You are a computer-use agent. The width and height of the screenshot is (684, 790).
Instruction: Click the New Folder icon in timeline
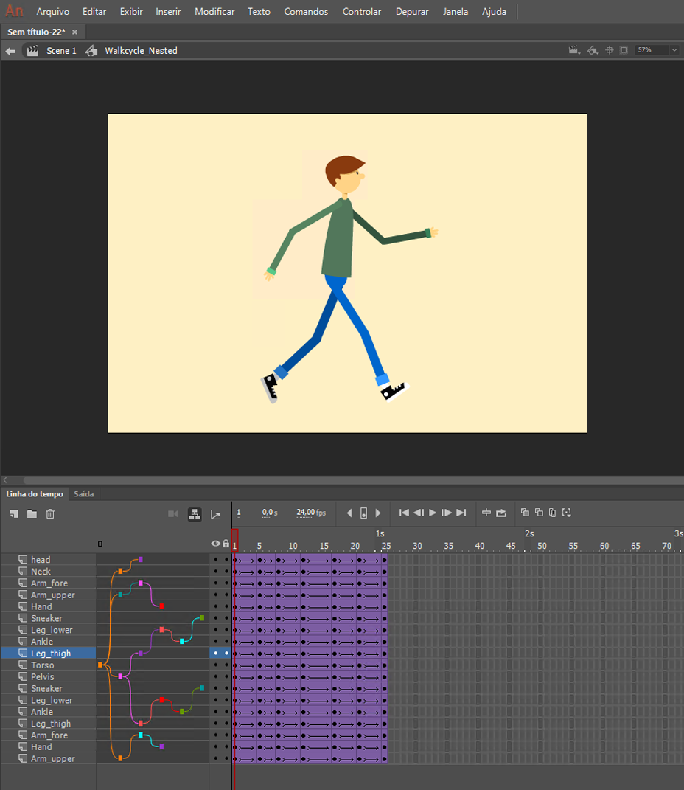click(32, 513)
